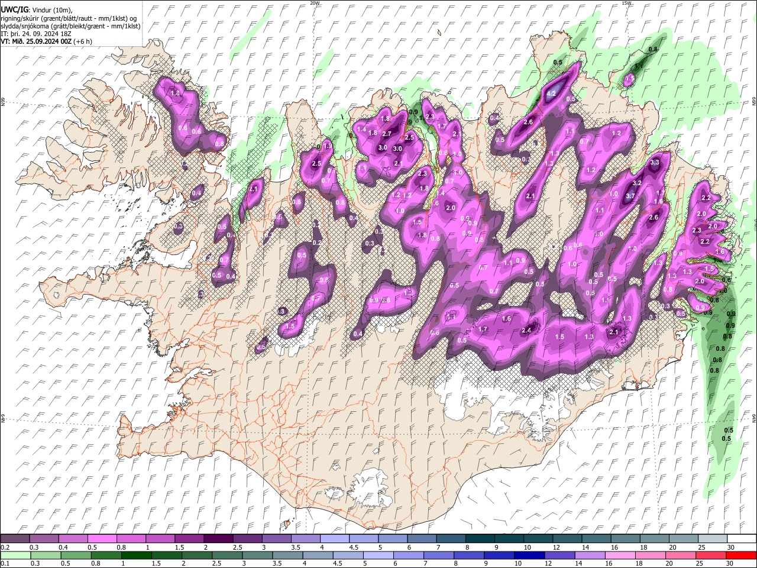Click the bold 'UWC/IG' title text
The image size is (757, 568).
[14, 10]
